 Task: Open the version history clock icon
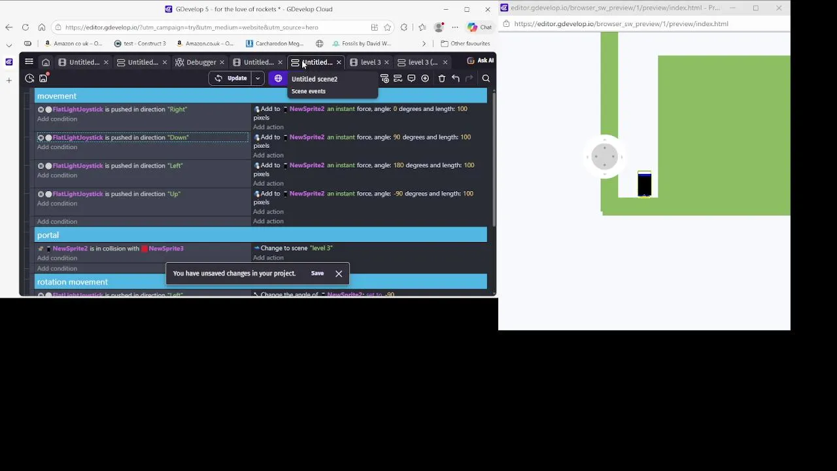(29, 78)
